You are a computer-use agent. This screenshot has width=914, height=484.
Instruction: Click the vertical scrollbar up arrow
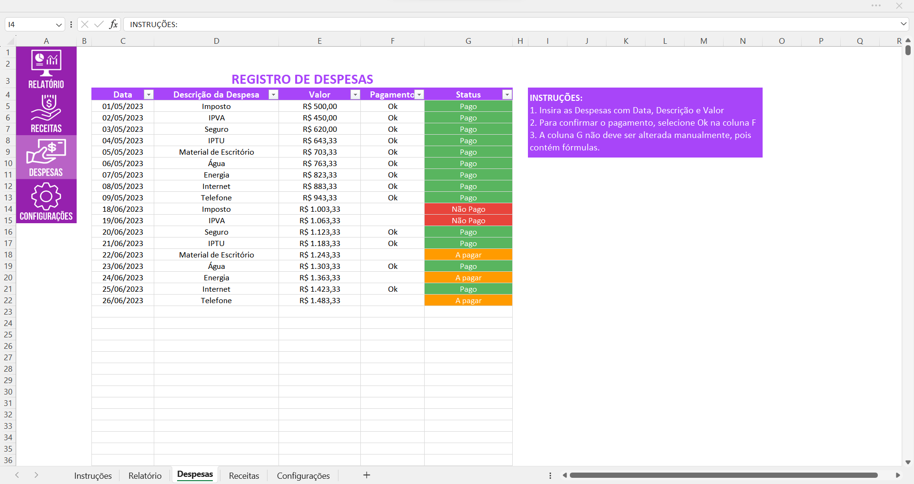(x=908, y=40)
